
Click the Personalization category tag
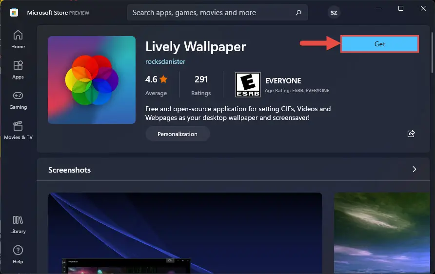178,134
